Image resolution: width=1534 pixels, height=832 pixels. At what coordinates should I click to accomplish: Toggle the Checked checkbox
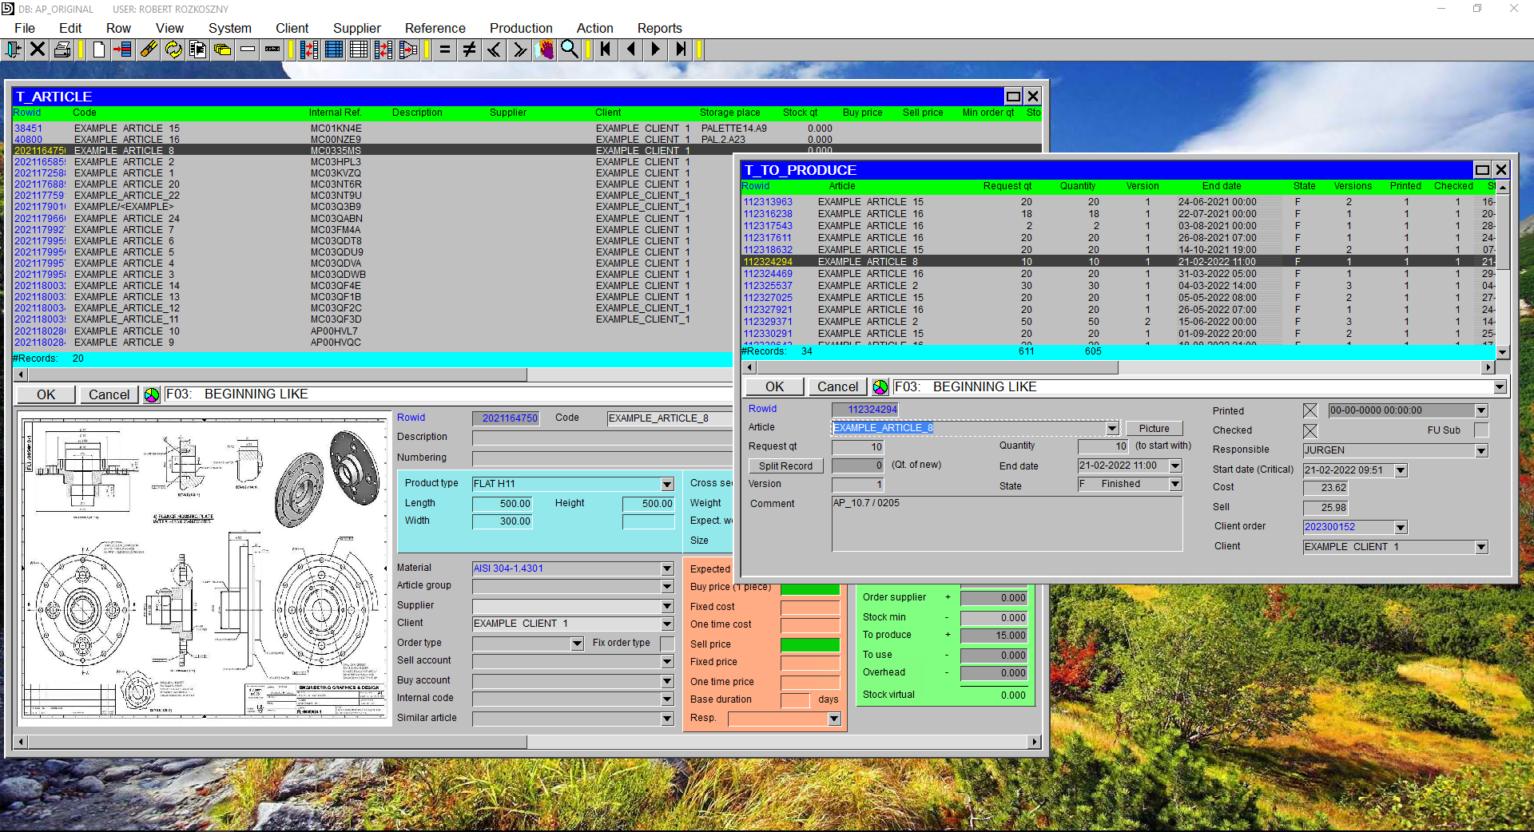point(1309,431)
